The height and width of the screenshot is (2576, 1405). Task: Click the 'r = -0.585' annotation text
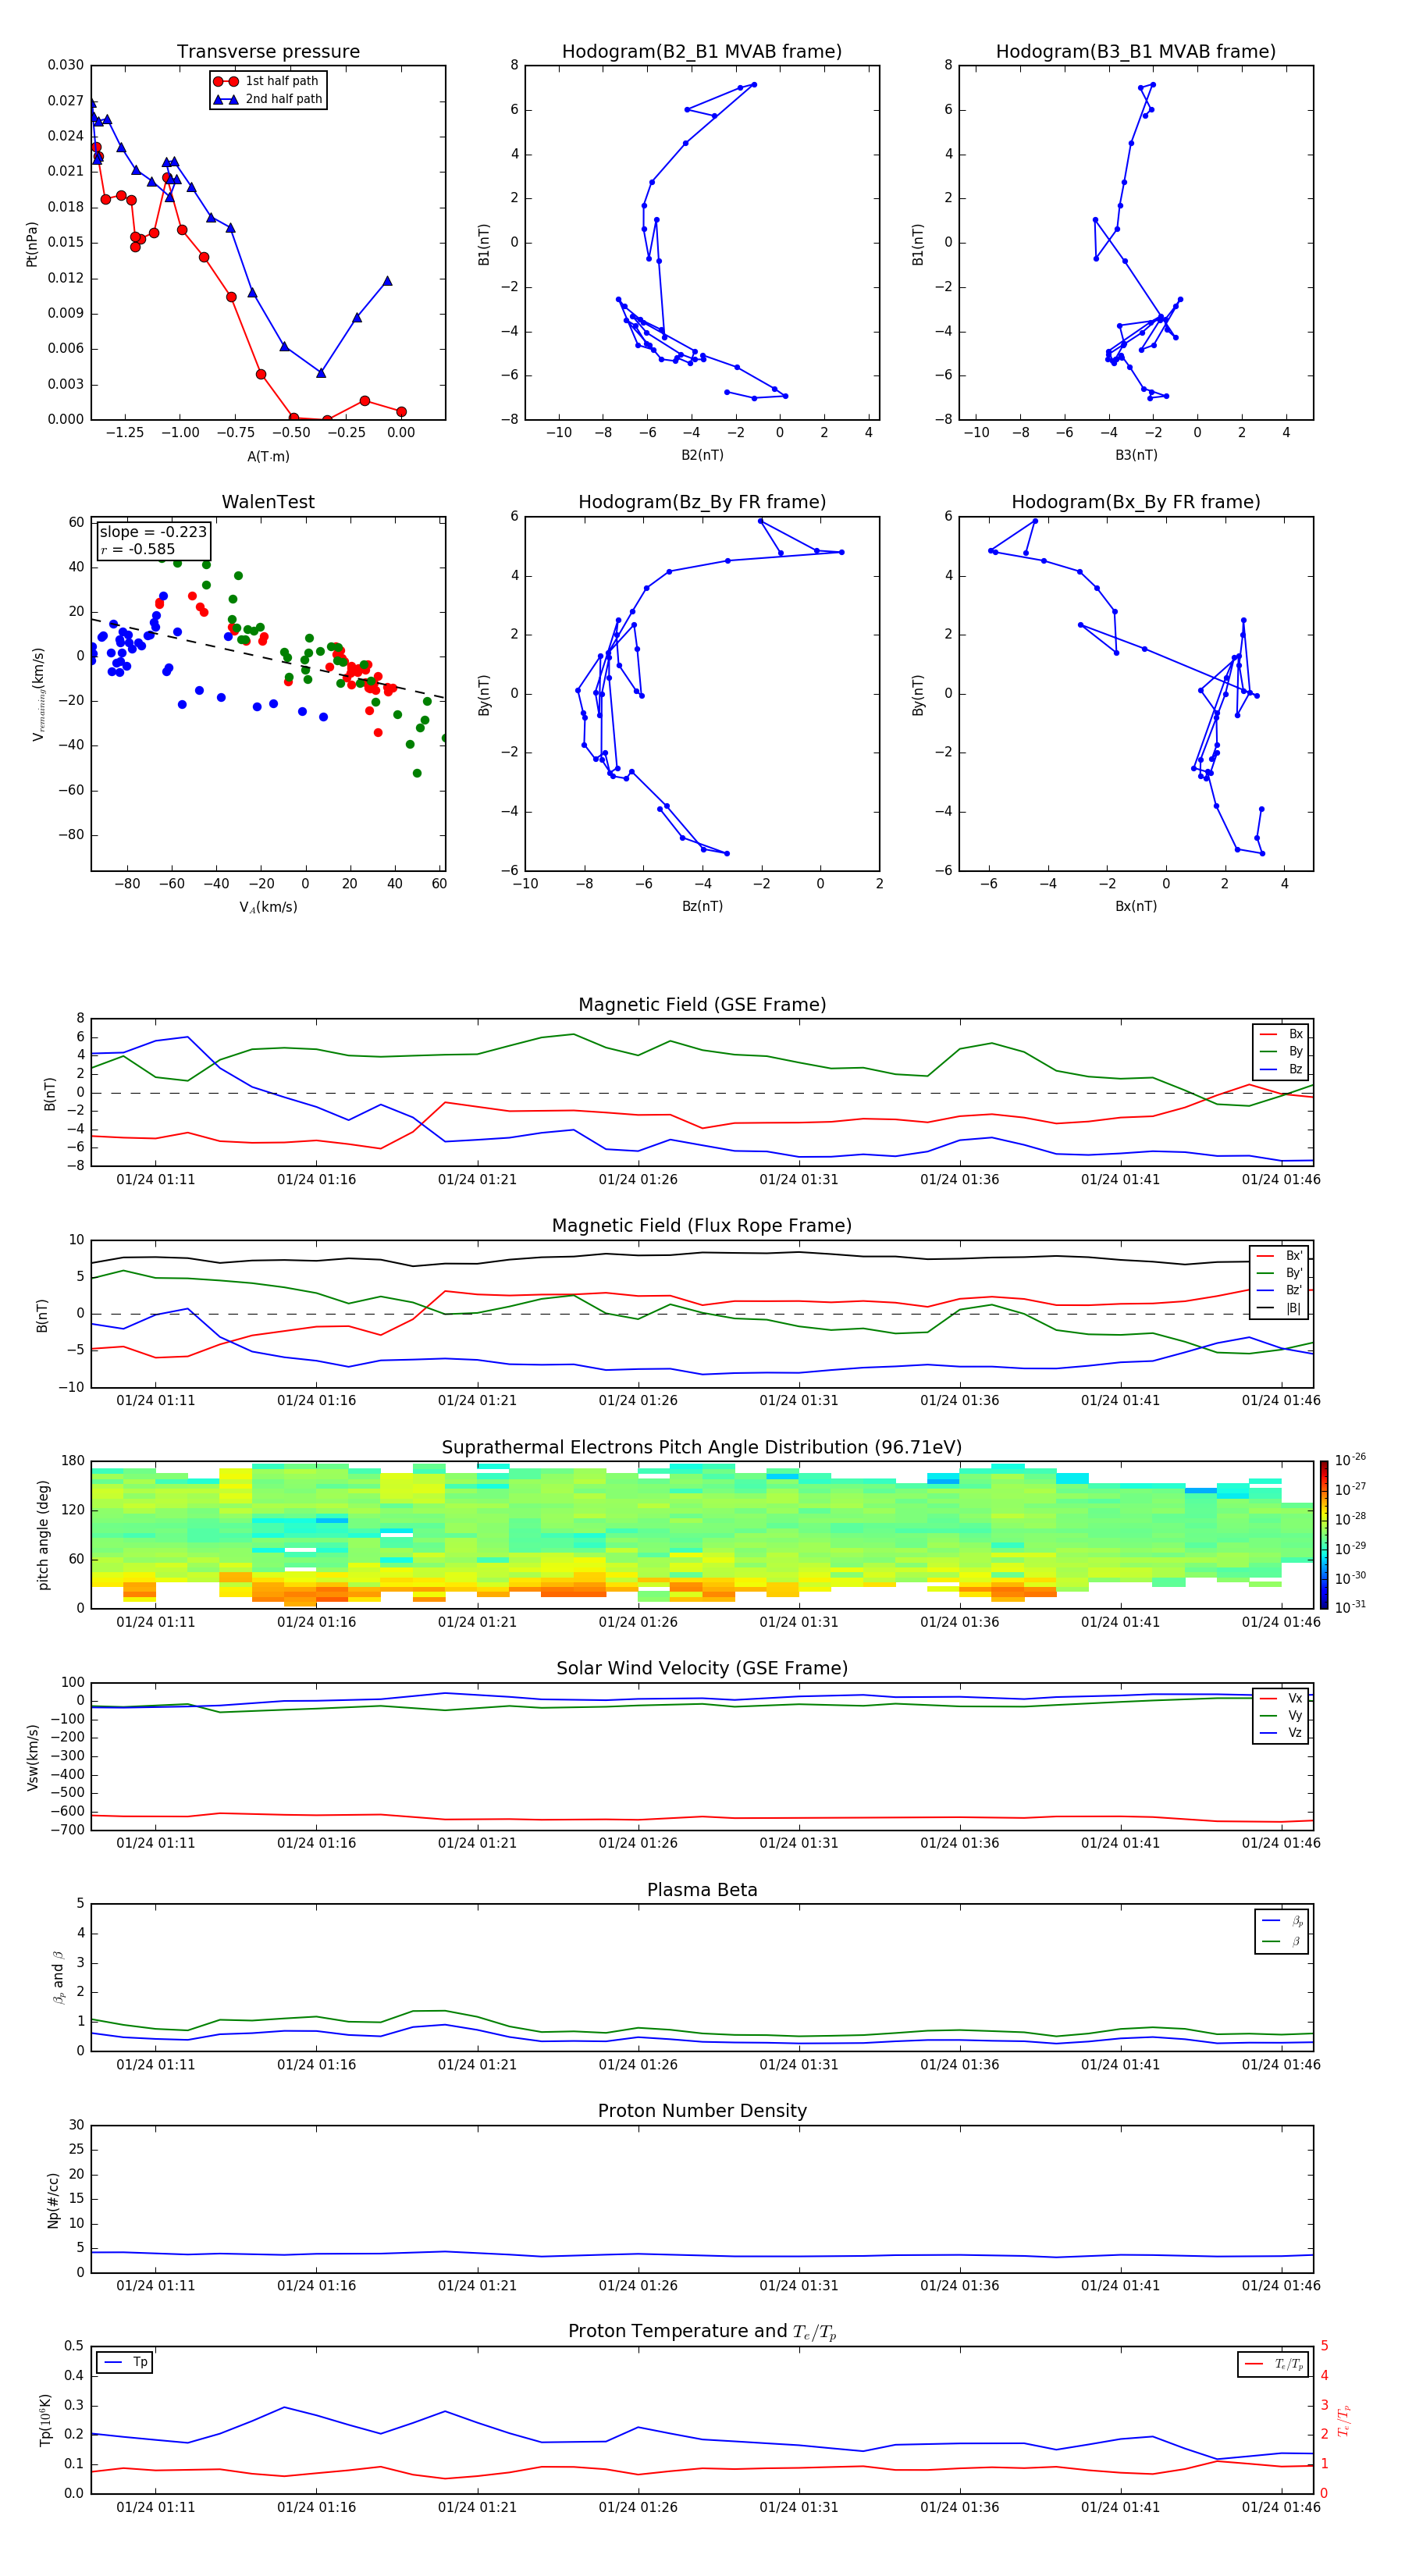[138, 549]
